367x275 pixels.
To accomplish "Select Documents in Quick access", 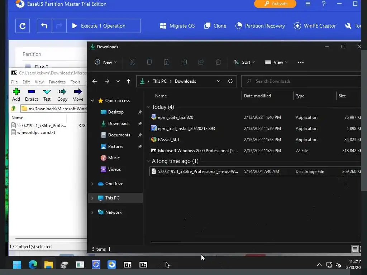I will (x=119, y=135).
